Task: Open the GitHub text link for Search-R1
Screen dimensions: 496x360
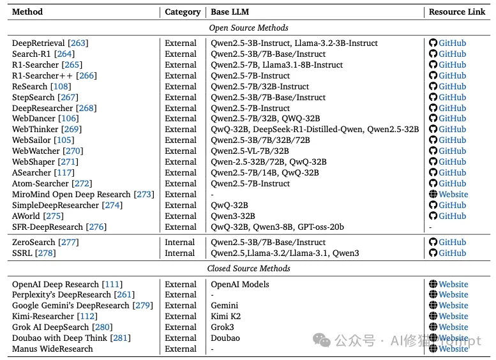Action: 453,54
